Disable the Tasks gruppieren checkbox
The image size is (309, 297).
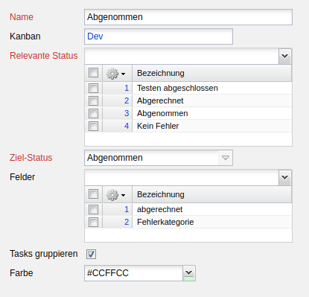click(x=91, y=254)
